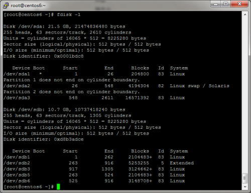Click blocks value 3148708+

(140, 181)
